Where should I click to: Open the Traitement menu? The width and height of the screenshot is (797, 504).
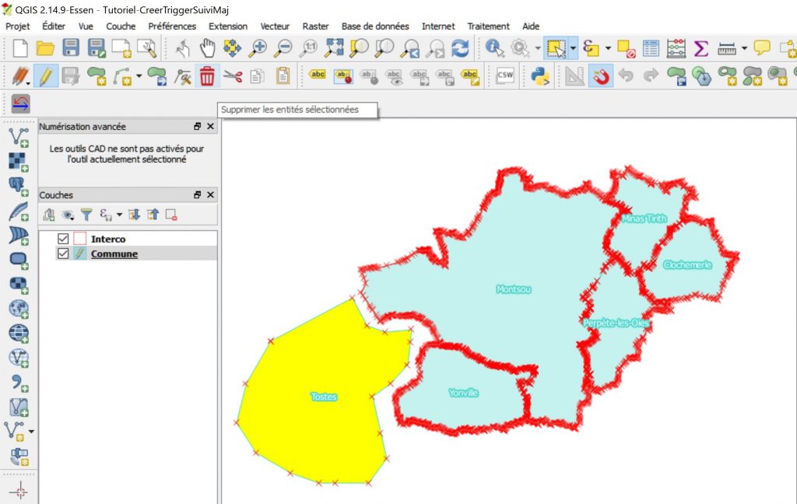(x=488, y=26)
